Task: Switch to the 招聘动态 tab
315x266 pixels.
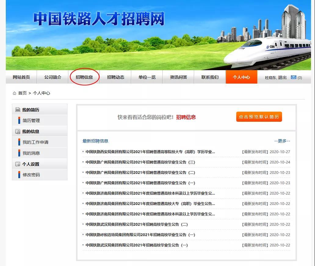Action: point(115,77)
